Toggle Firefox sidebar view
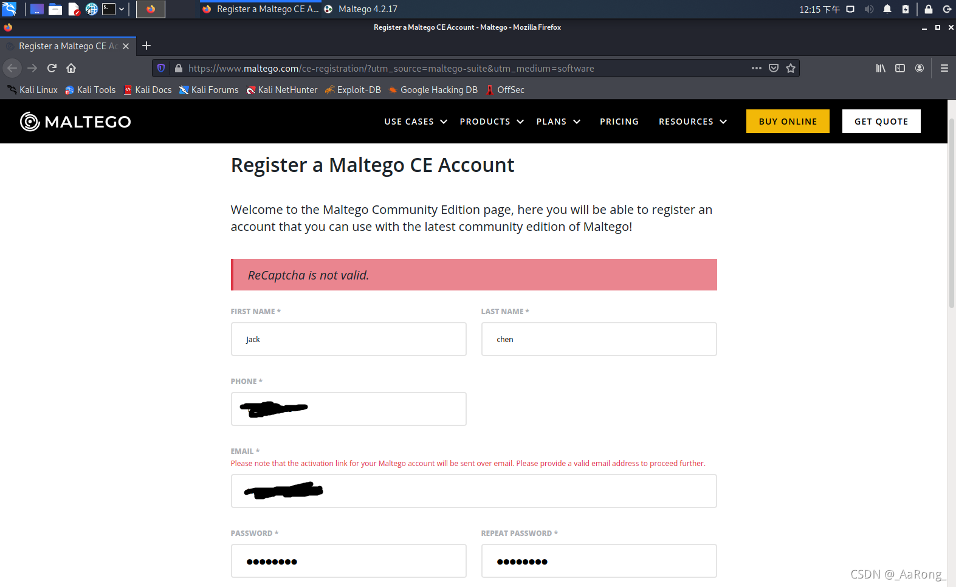The height and width of the screenshot is (587, 956). [x=900, y=68]
